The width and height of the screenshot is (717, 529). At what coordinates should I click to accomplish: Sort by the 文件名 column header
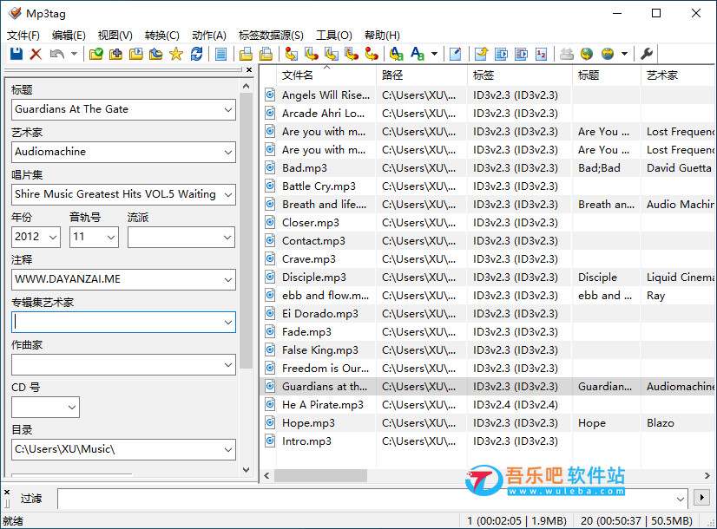coord(326,75)
